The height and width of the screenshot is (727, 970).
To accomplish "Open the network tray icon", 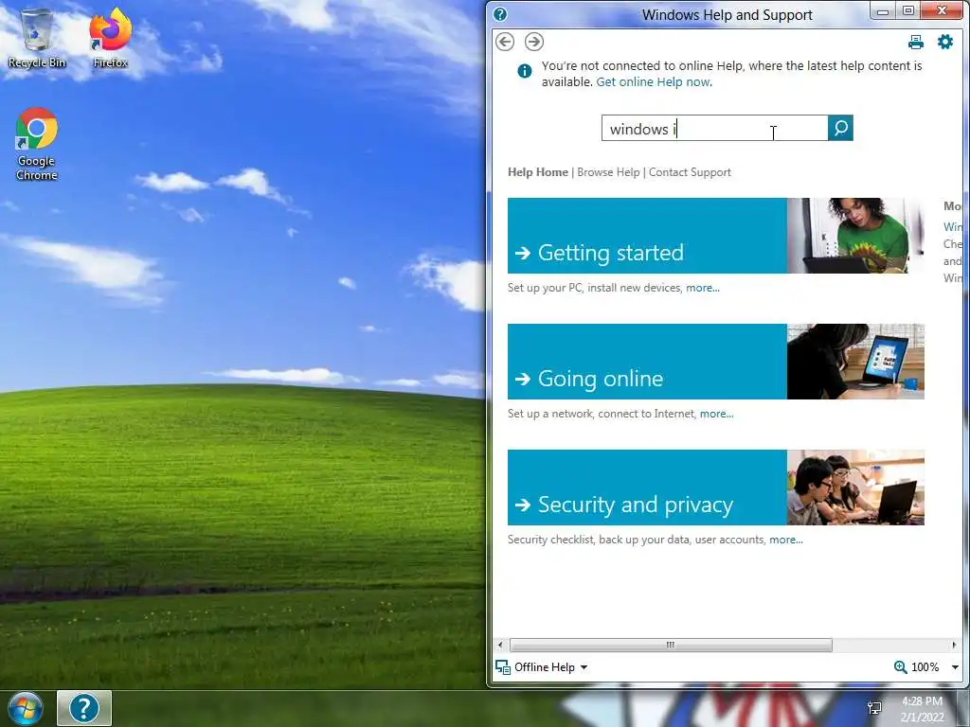I will 874,708.
